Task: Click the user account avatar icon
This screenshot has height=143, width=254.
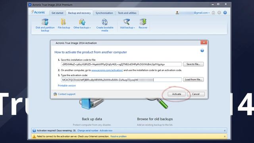Action: pyautogui.click(x=177, y=13)
